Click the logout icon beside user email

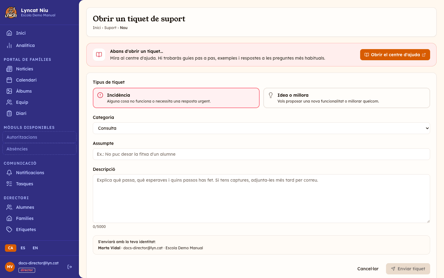coord(70,267)
